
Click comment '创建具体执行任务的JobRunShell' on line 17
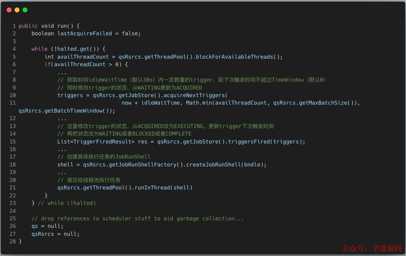109,157
